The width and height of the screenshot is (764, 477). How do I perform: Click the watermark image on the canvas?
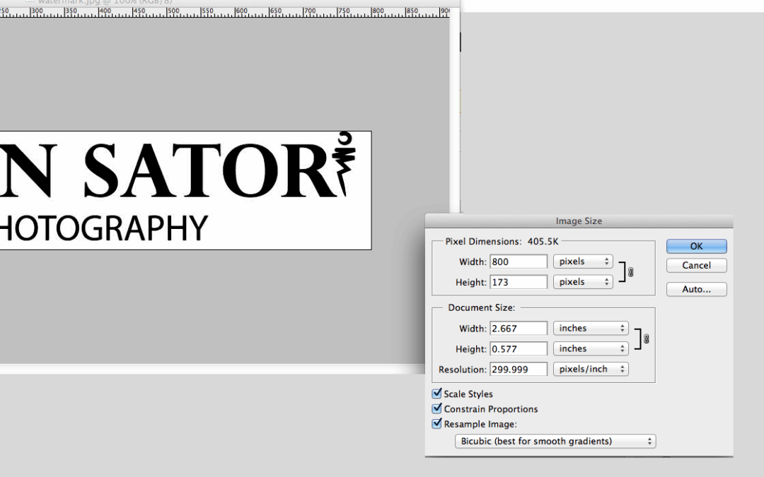(185, 190)
